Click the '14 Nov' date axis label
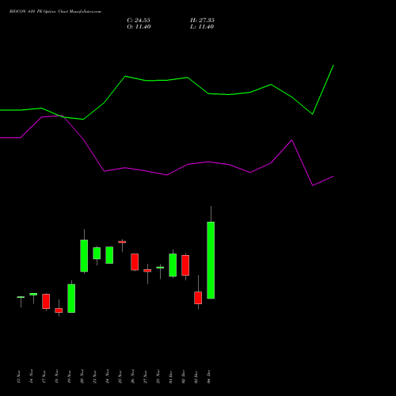 32,376
